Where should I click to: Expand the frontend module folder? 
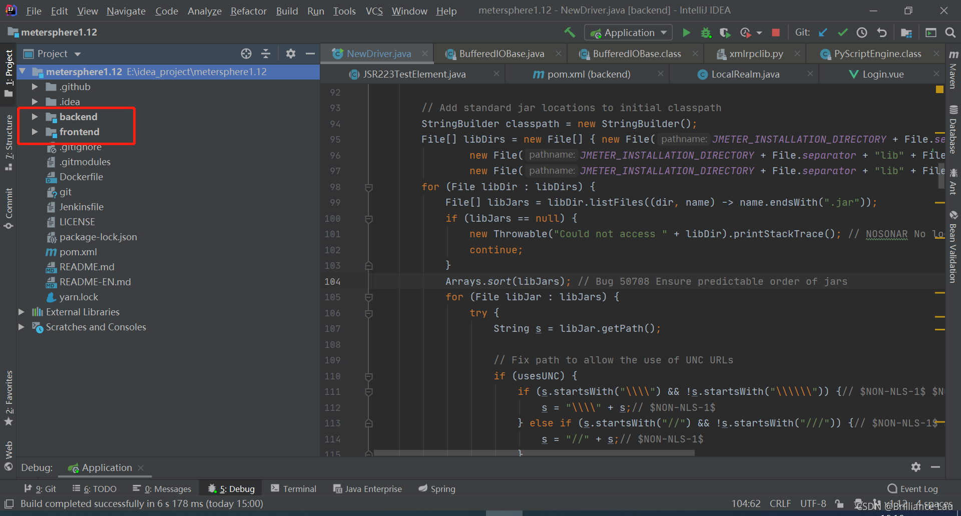point(35,132)
